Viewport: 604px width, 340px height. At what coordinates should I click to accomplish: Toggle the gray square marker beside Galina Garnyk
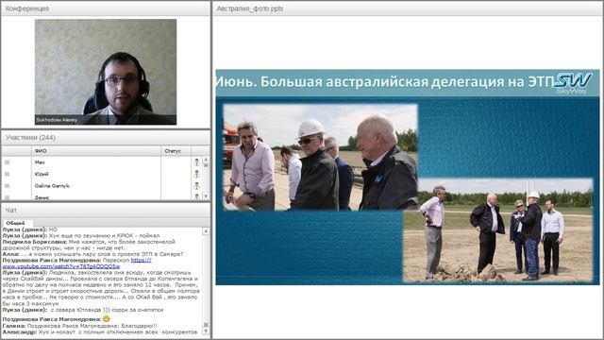click(7, 186)
